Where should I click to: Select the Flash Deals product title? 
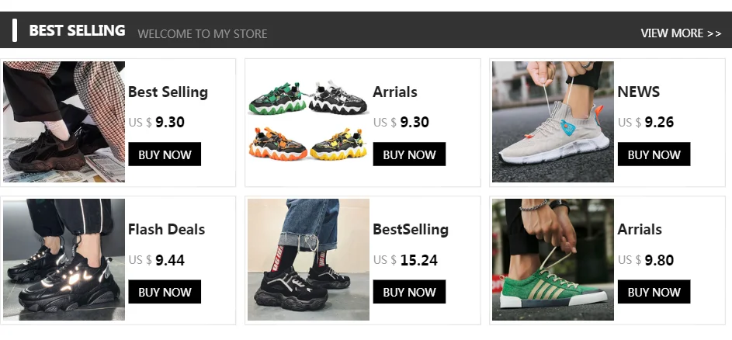click(167, 229)
